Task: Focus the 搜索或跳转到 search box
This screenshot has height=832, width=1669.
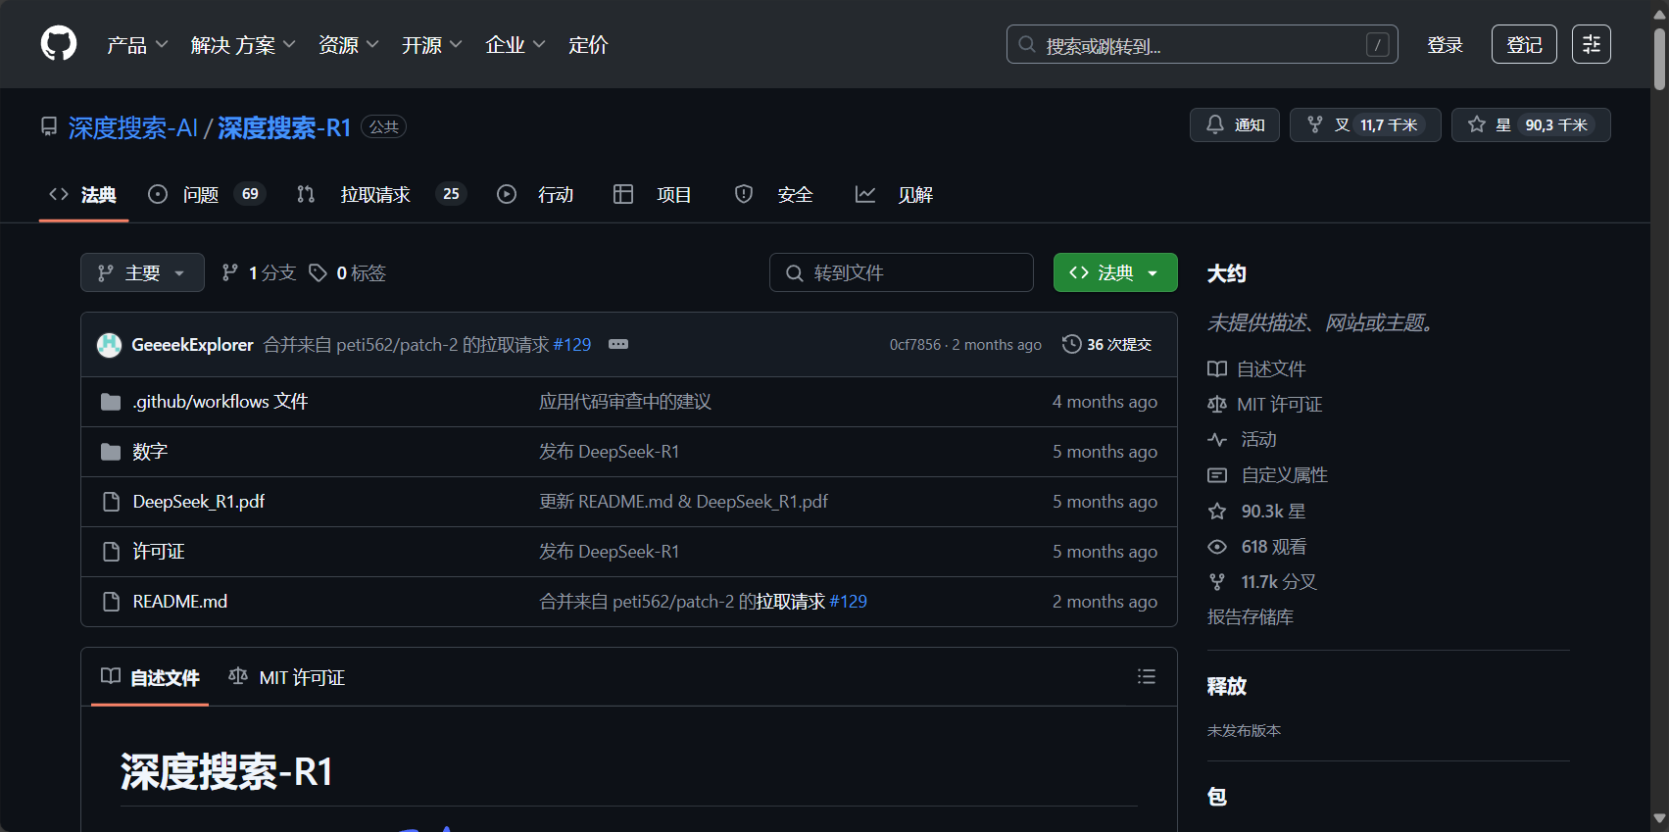Action: click(x=1202, y=44)
